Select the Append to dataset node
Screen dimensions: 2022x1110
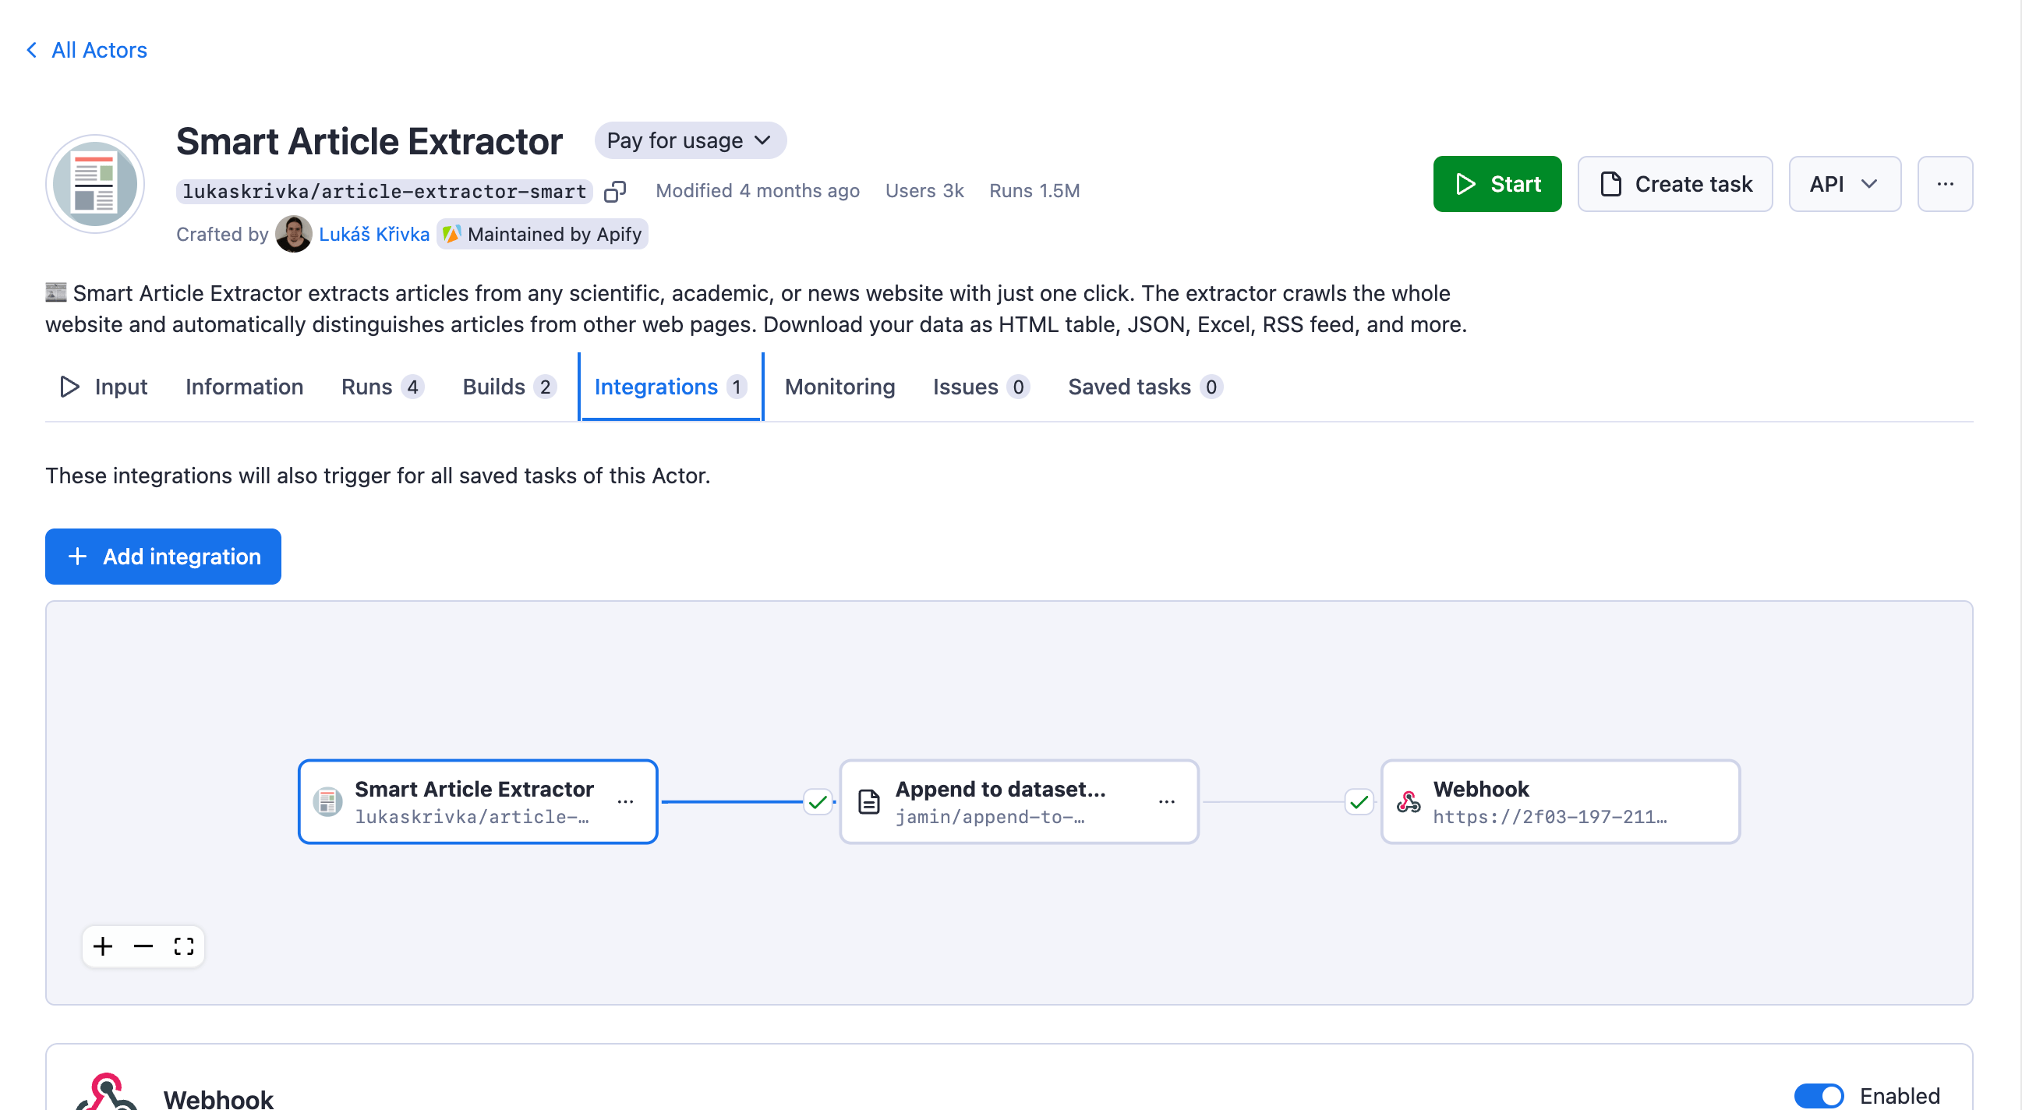pos(1019,801)
